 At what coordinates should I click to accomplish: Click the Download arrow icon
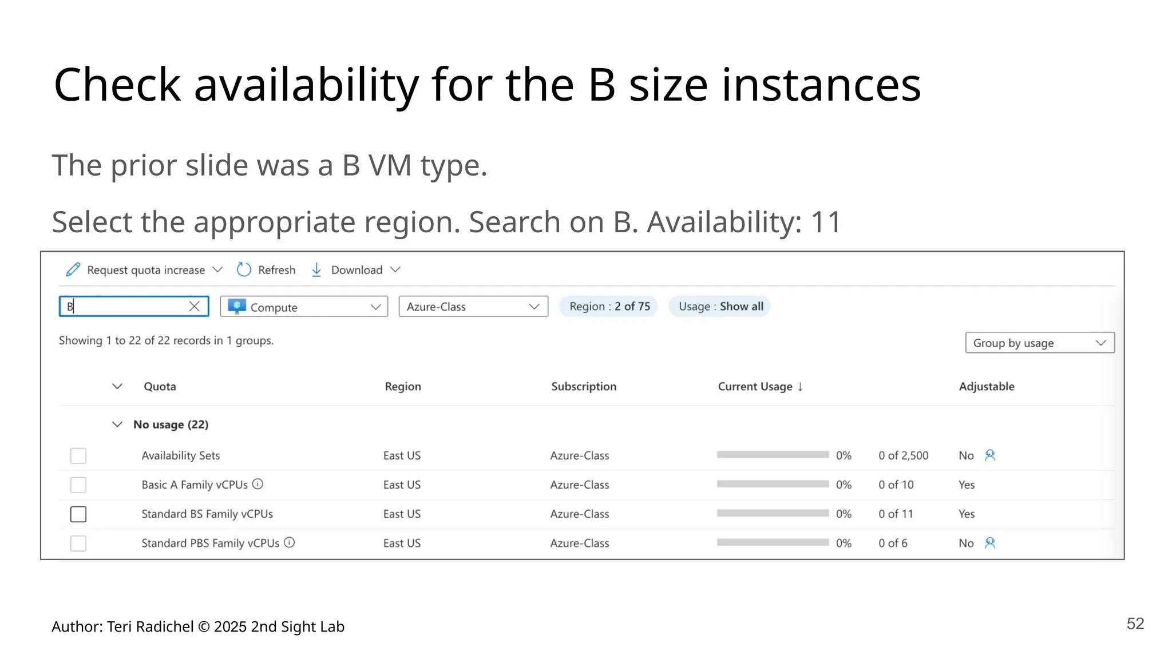click(x=316, y=269)
